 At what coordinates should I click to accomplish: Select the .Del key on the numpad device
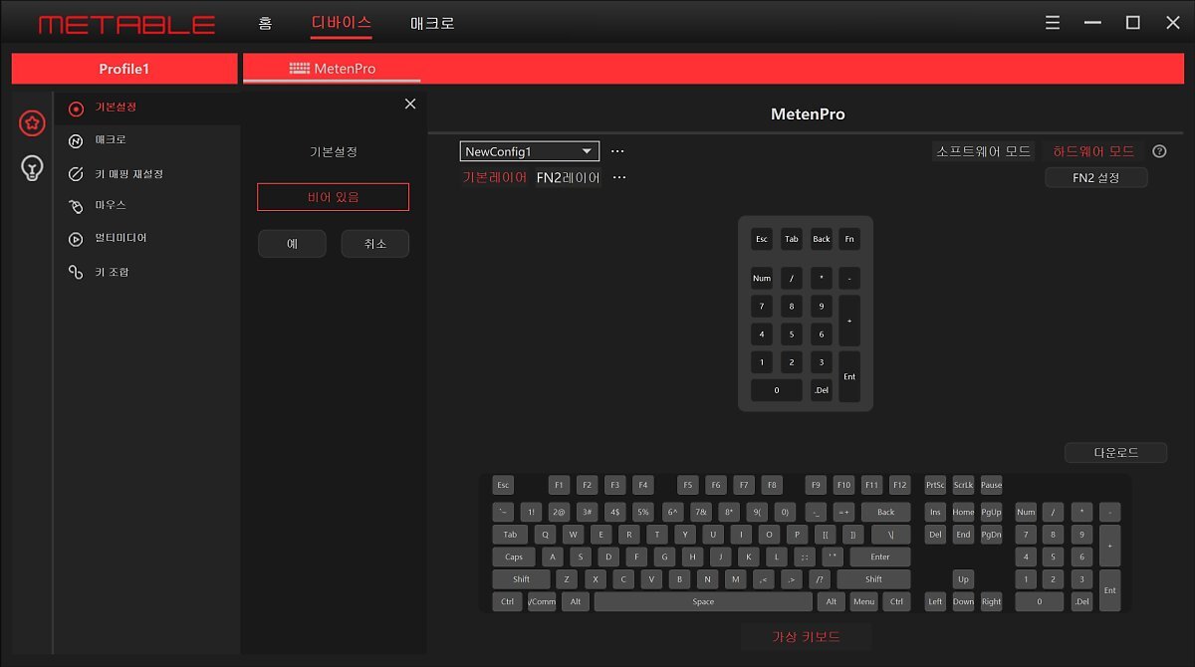click(821, 390)
